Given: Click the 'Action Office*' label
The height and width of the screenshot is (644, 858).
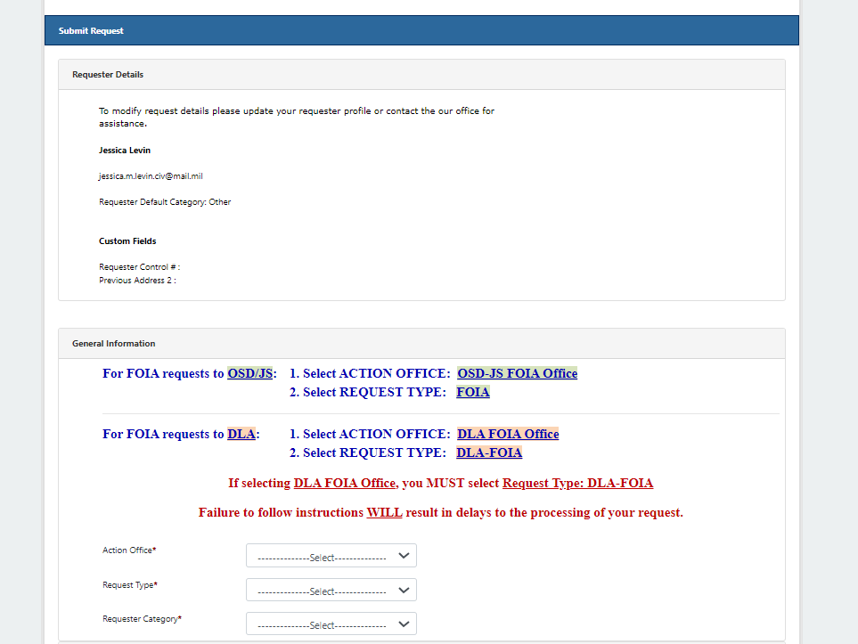Looking at the screenshot, I should 129,550.
